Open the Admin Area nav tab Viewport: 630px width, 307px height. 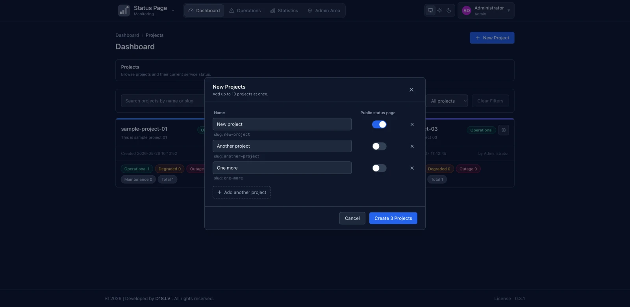pyautogui.click(x=324, y=11)
